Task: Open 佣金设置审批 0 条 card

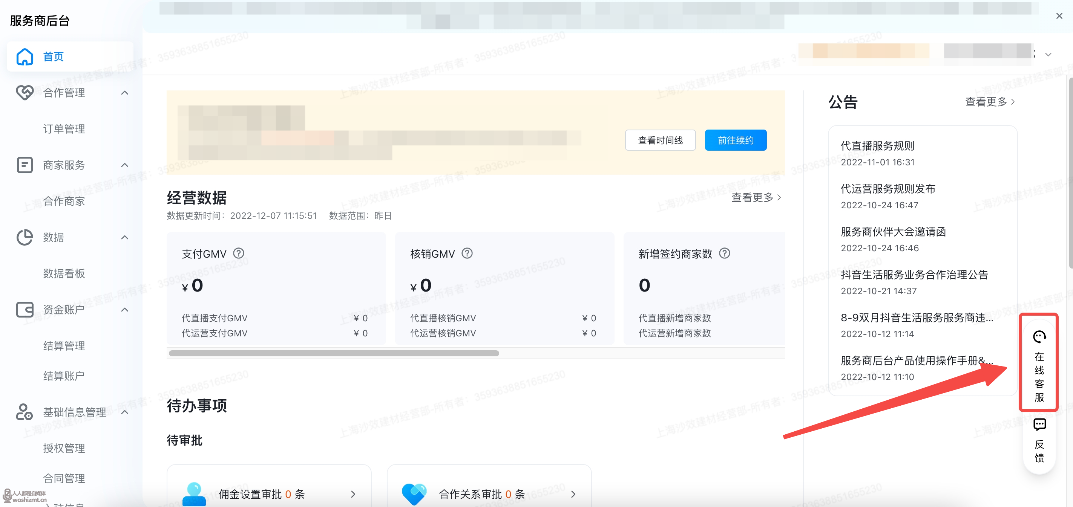Action: coord(269,486)
